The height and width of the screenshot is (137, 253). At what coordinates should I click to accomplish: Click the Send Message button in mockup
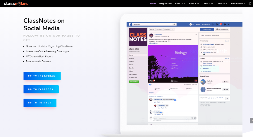[222, 29]
